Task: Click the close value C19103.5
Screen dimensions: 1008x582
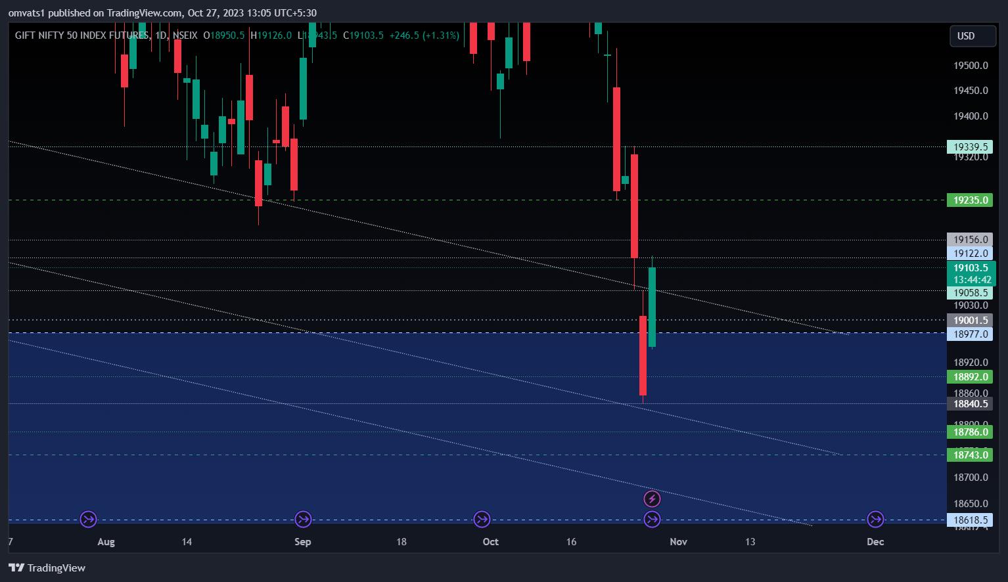Action: click(363, 35)
